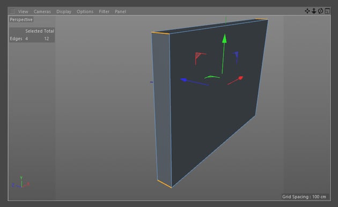Click the green plane handle of gizmo
Screen dimensions: 338x207
point(212,77)
